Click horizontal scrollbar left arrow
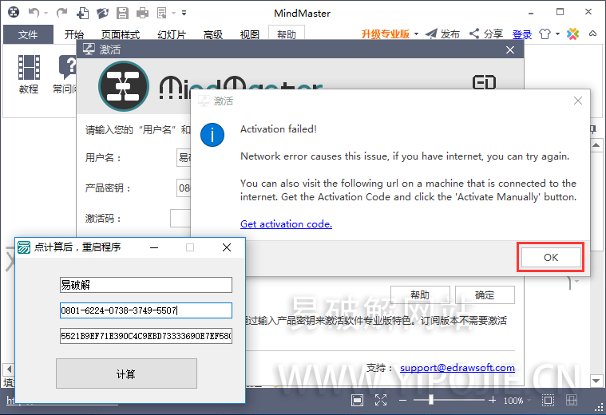Screen dimensions: 606x415 tap(9, 370)
